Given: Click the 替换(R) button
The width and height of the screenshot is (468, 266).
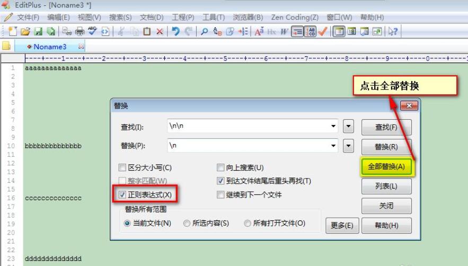Looking at the screenshot, I should pos(386,147).
